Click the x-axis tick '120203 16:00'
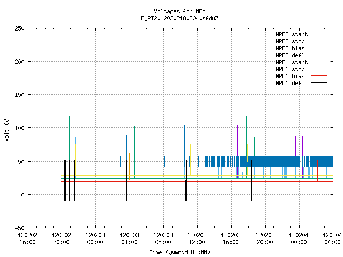 pos(231,239)
